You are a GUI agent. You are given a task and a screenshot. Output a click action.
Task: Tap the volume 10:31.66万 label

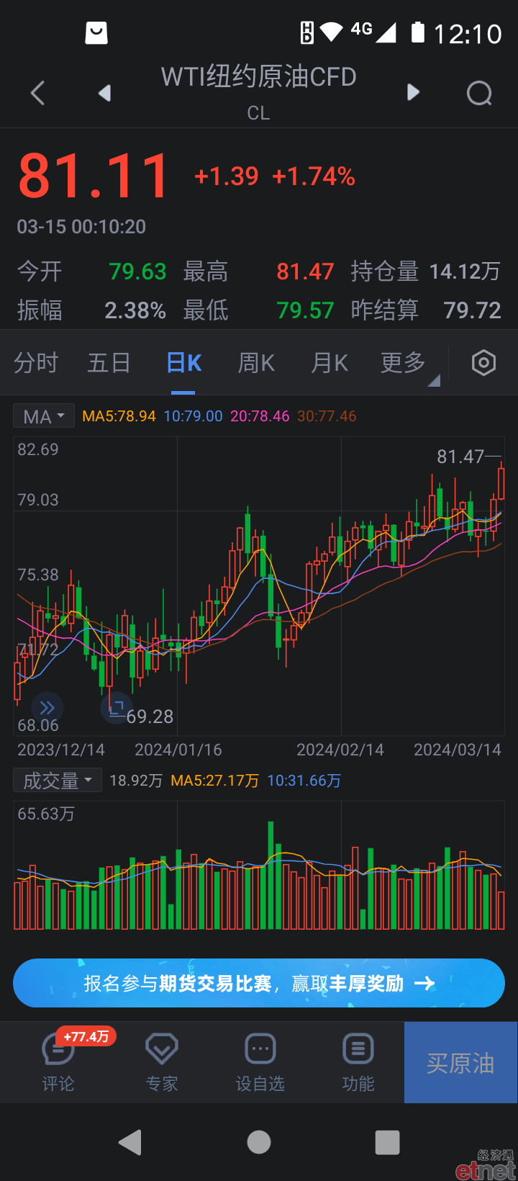point(304,781)
